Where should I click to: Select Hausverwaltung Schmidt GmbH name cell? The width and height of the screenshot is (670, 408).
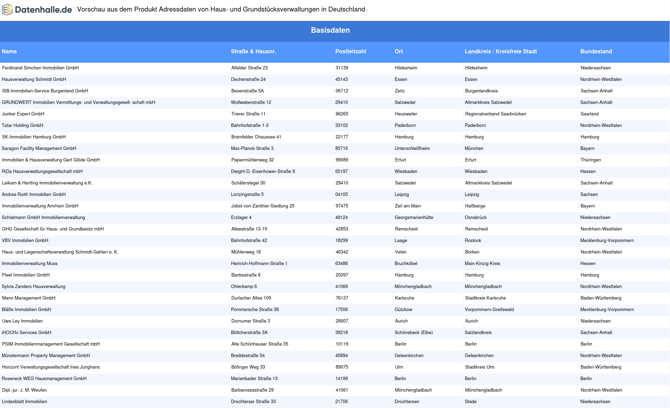tap(34, 80)
